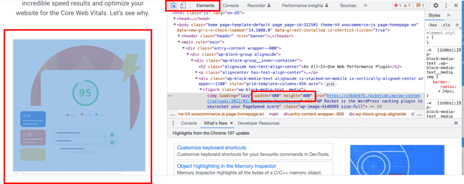The height and width of the screenshot is (184, 464).
Task: Collapse the wp-block-media-text div node
Action: (x=196, y=79)
